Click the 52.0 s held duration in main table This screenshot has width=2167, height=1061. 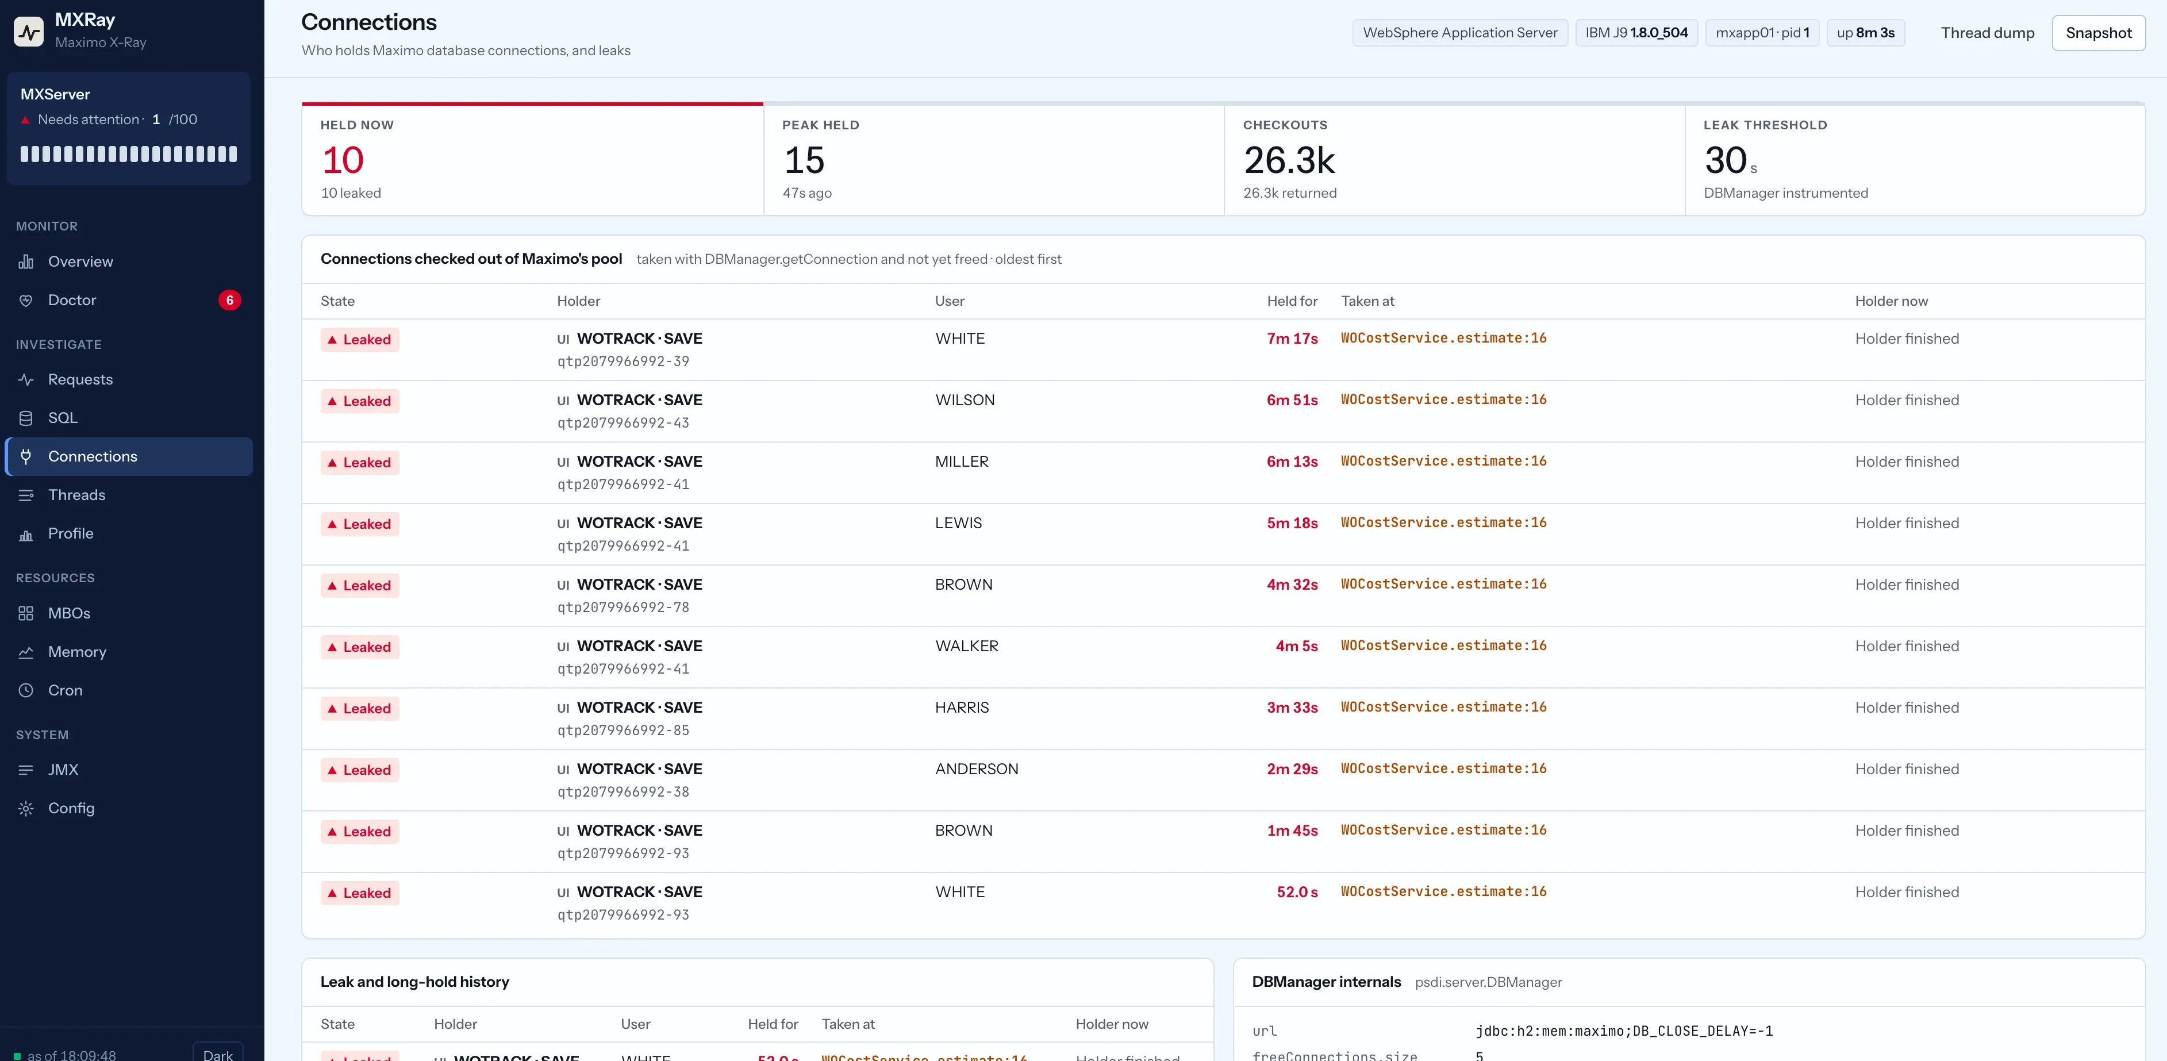tap(1297, 892)
